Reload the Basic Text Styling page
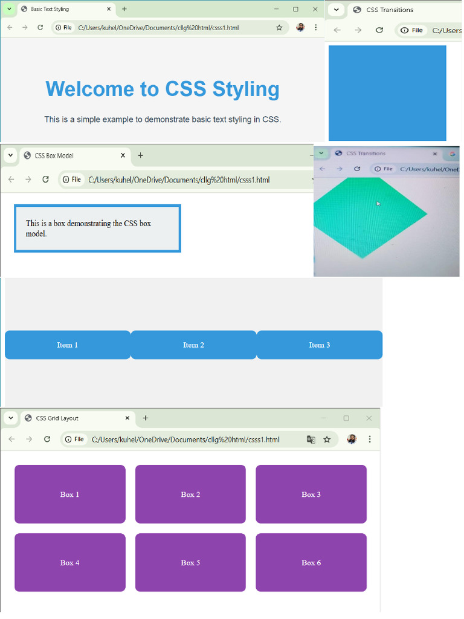 point(40,28)
